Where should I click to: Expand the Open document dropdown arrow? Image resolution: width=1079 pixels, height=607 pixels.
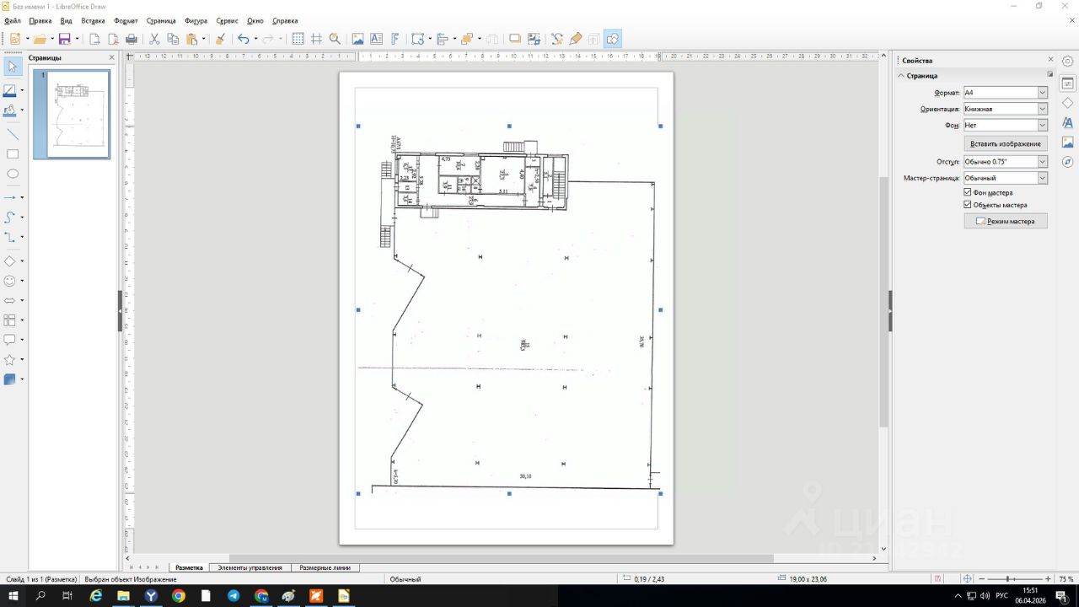pyautogui.click(x=52, y=39)
